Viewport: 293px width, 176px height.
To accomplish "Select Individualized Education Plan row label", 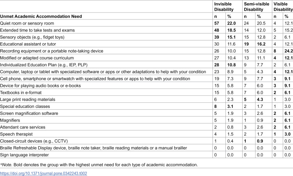I will pyautogui.click(x=44, y=65).
